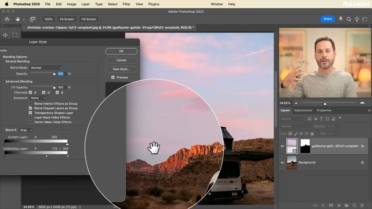Click the link layers icon
This screenshot has width=372, height=209.
click(x=315, y=205)
